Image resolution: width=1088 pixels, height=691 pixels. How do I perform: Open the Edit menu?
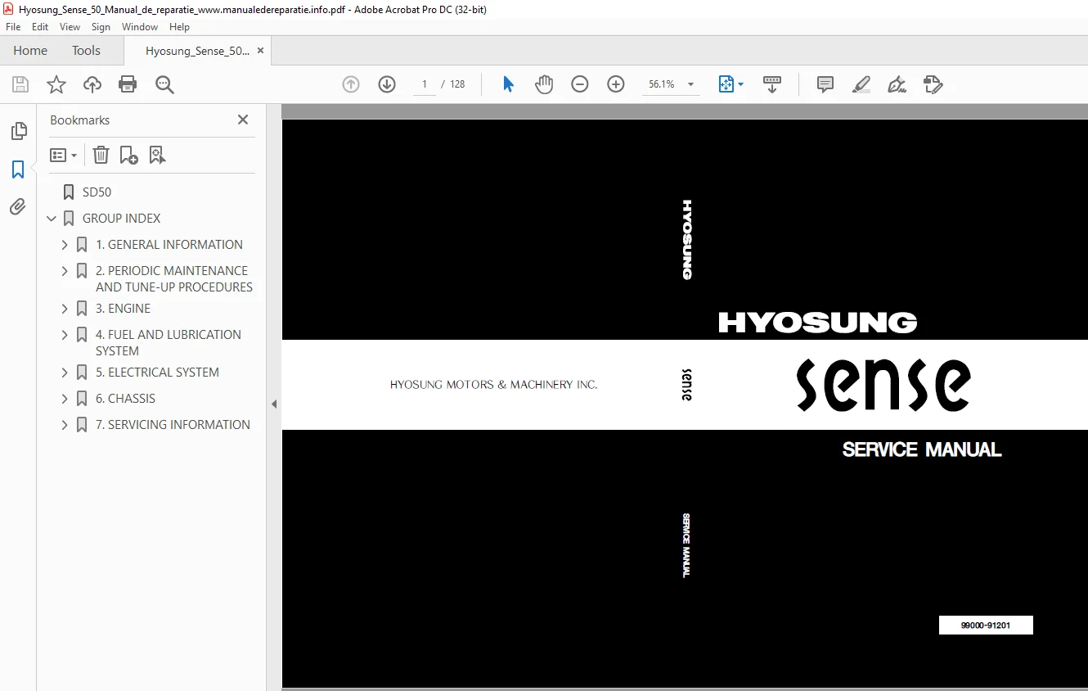point(40,27)
